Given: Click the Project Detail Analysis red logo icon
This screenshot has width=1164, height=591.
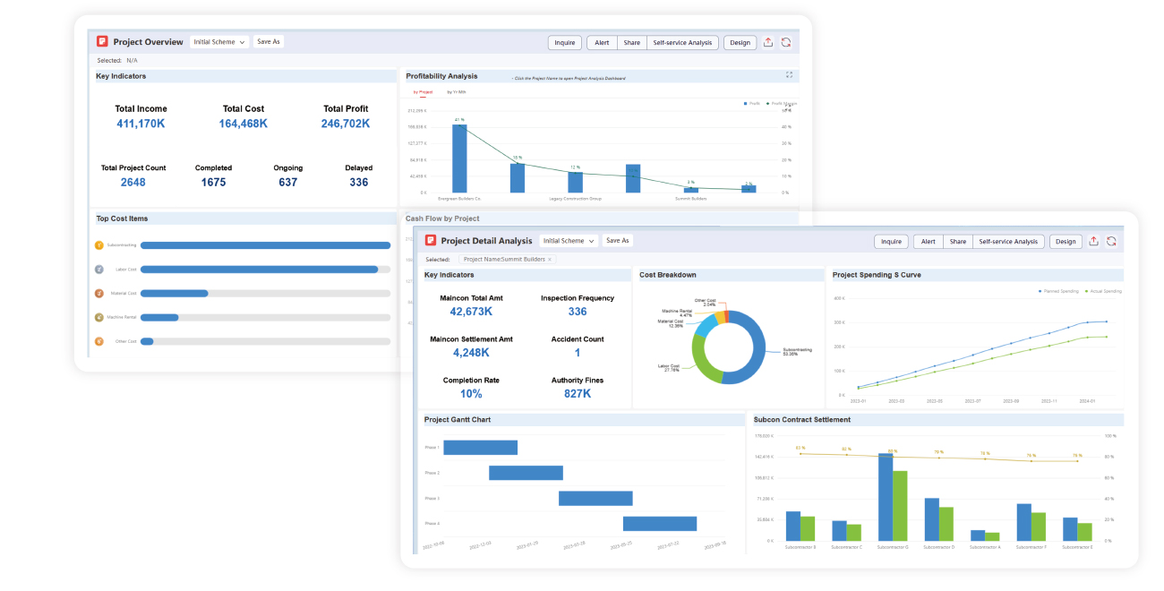Looking at the screenshot, I should 431,240.
